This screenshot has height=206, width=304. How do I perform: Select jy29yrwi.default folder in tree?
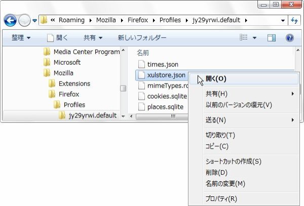[x=88, y=115]
